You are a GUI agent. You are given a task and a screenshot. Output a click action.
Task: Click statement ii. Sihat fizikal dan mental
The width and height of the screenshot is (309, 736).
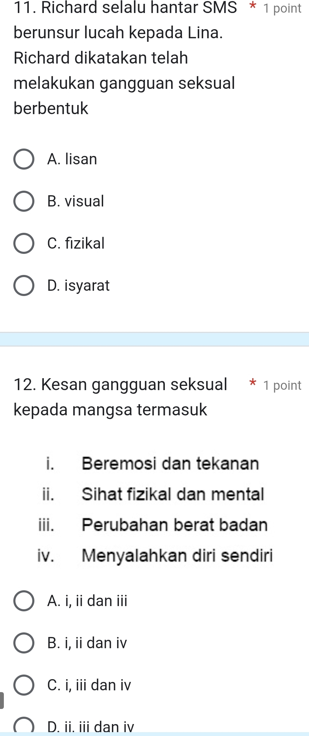(153, 494)
